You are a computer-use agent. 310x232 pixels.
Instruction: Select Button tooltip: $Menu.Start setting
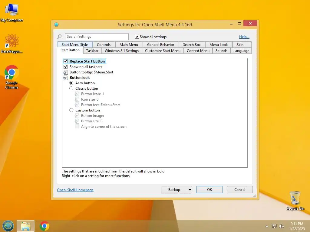[x=91, y=72]
